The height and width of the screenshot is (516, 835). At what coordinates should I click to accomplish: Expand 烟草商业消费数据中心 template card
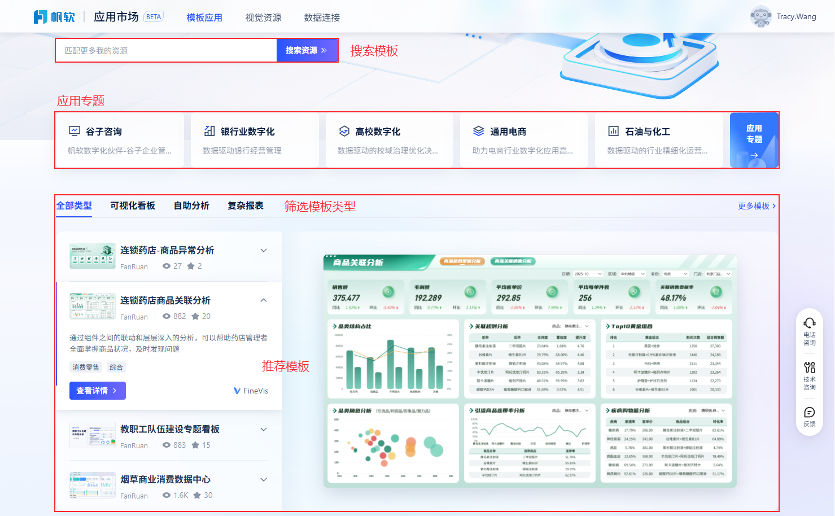pos(264,479)
